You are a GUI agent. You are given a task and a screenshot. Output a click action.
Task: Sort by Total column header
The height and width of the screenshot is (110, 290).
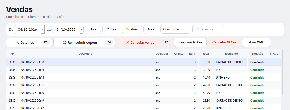(206, 54)
